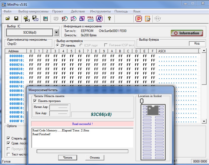
Task: Click the read progress bar in dialog
Action: 82,151
